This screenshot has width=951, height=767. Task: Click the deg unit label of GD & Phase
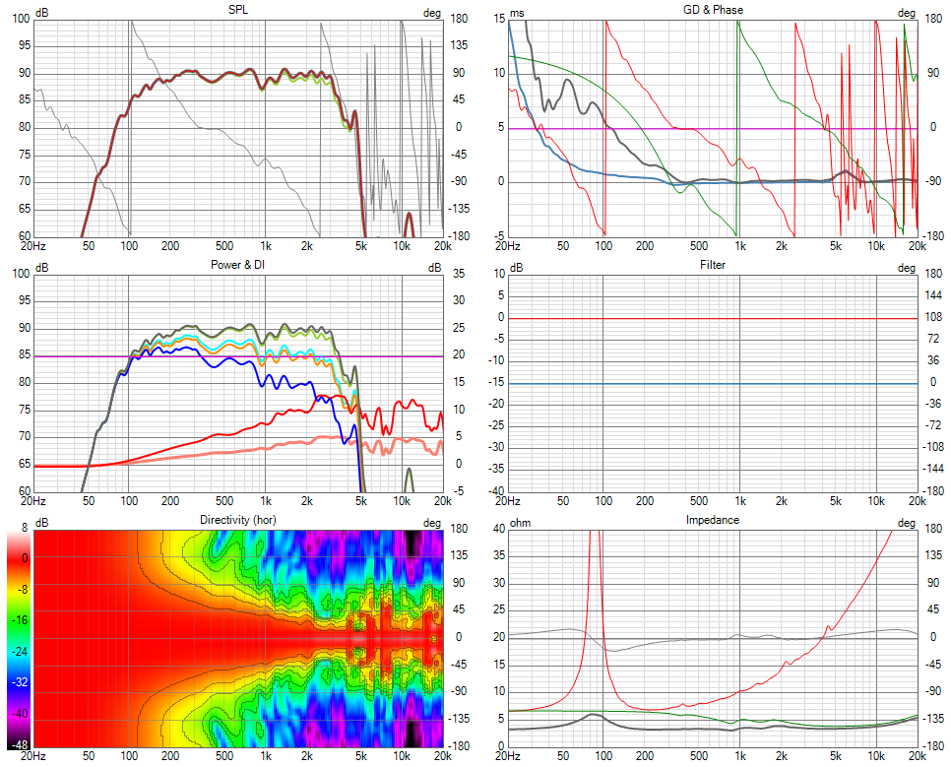[x=906, y=13]
